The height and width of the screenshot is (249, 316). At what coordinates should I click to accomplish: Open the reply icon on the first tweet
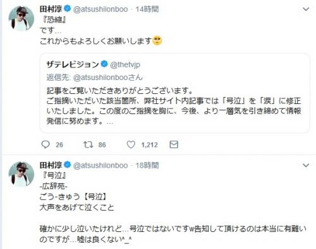pyautogui.click(x=46, y=144)
